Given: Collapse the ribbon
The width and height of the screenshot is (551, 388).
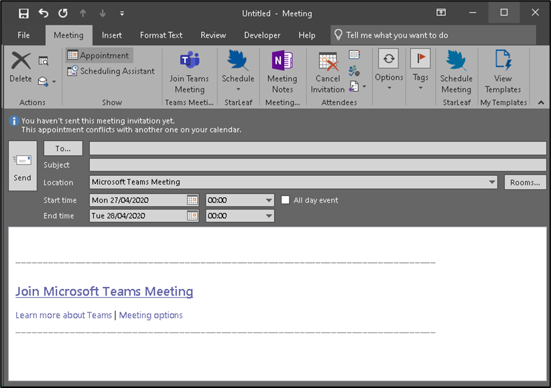Looking at the screenshot, I should coord(541,102).
